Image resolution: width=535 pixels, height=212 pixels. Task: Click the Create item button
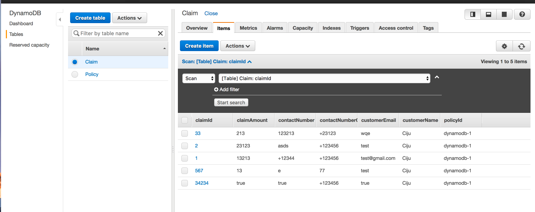click(199, 46)
